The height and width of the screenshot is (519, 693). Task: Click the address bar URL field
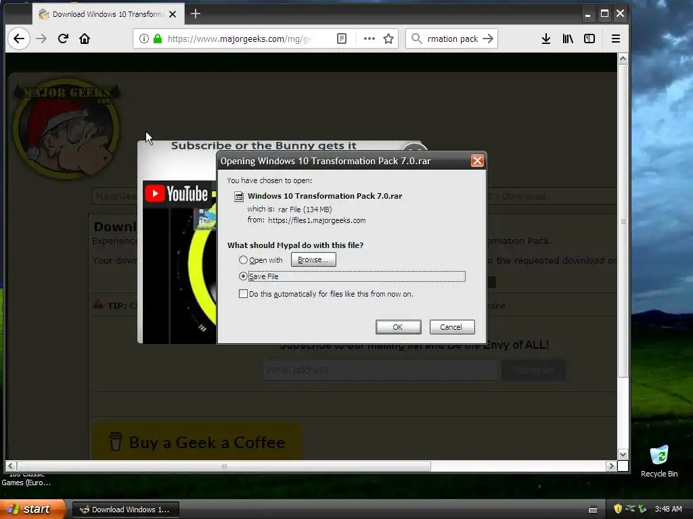click(x=240, y=39)
